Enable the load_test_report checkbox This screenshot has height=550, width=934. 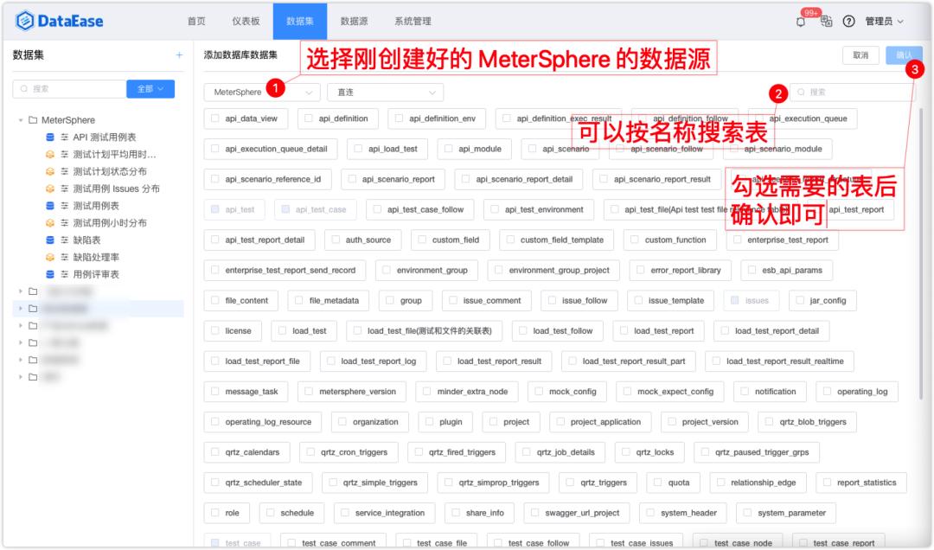point(624,330)
